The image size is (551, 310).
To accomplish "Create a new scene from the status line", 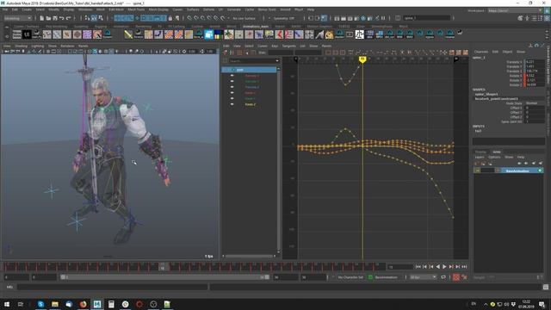I will (x=42, y=18).
